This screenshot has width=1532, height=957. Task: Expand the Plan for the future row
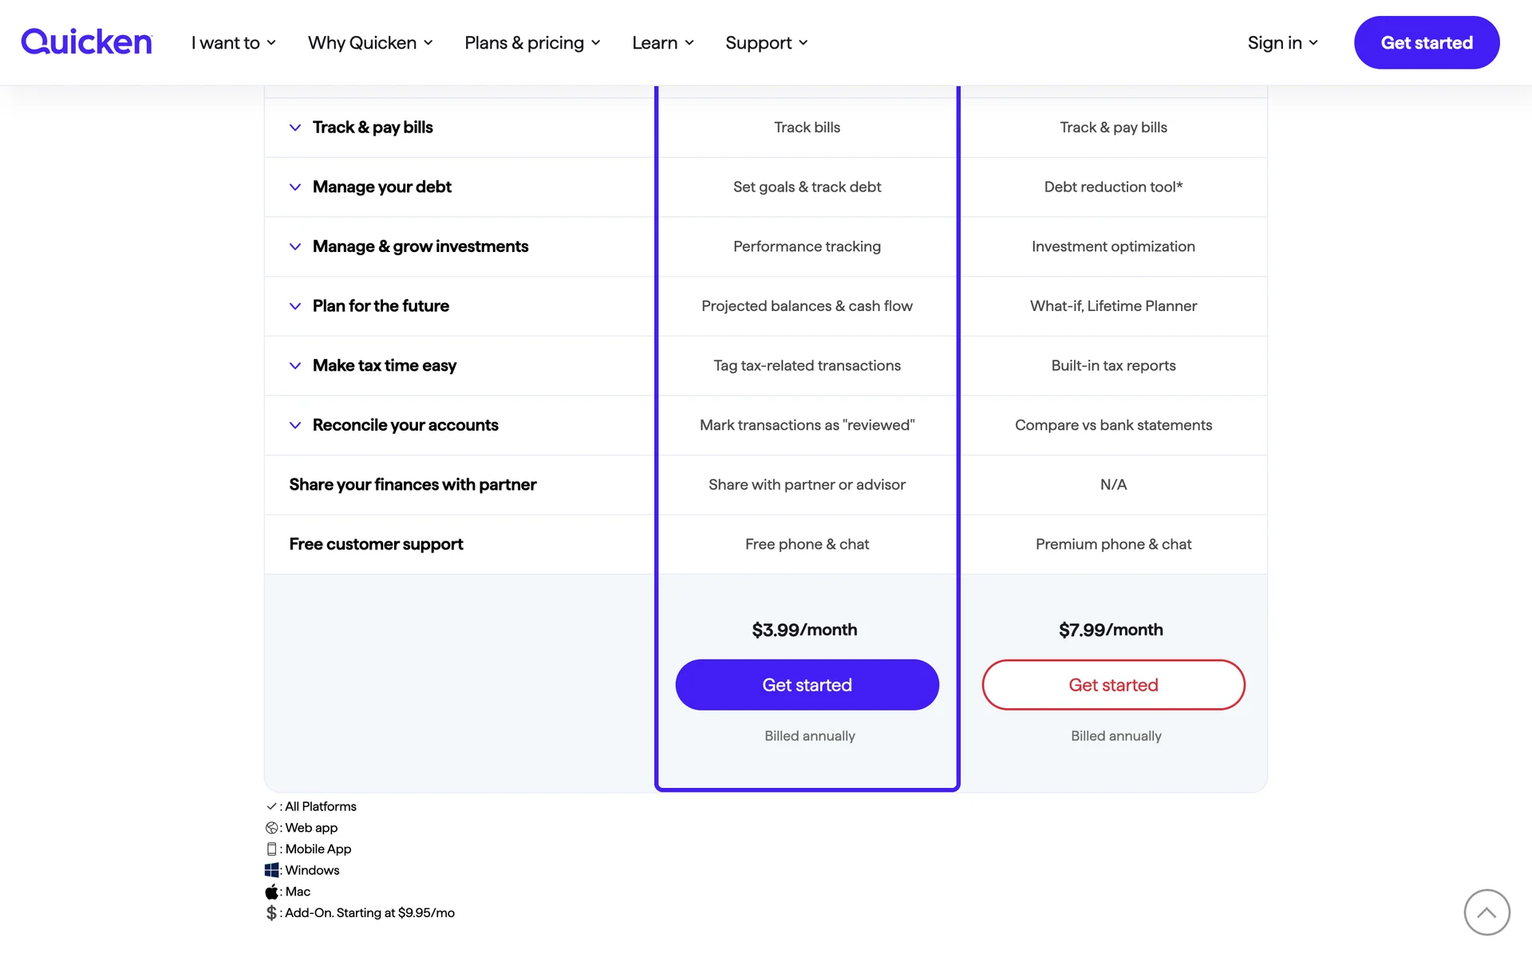tap(295, 306)
